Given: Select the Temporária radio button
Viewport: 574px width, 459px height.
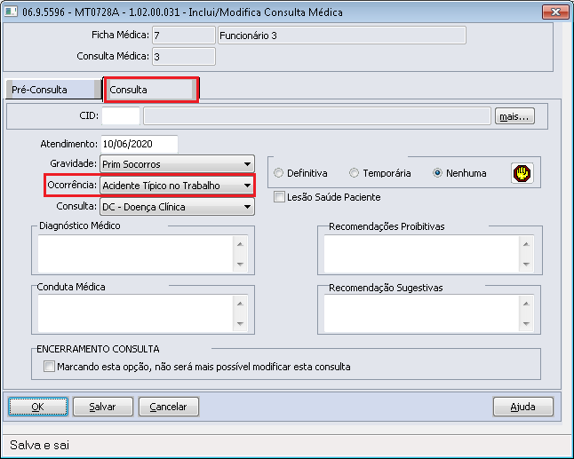Looking at the screenshot, I should point(354,173).
